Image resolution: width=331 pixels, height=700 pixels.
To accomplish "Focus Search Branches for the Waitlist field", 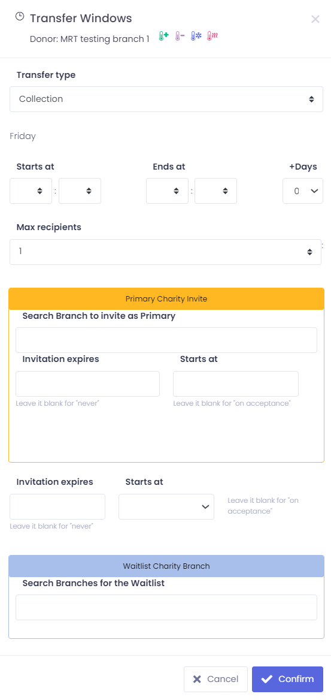I will pos(166,607).
